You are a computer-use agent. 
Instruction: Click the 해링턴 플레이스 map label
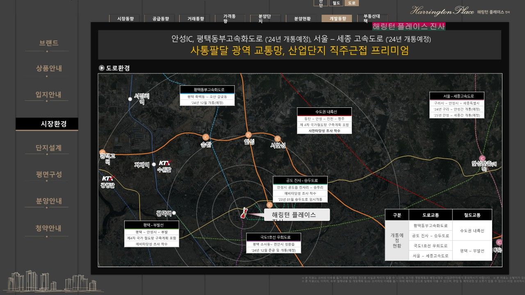pos(297,215)
